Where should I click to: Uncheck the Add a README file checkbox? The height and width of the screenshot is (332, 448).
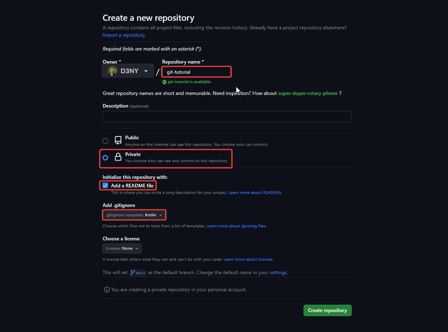coord(106,185)
